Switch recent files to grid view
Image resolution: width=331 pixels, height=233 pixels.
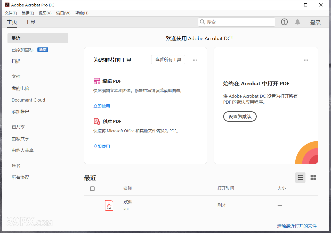[313, 178]
